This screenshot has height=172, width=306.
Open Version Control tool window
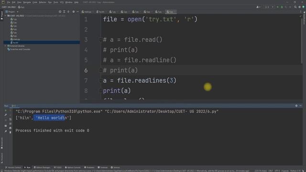point(13,168)
